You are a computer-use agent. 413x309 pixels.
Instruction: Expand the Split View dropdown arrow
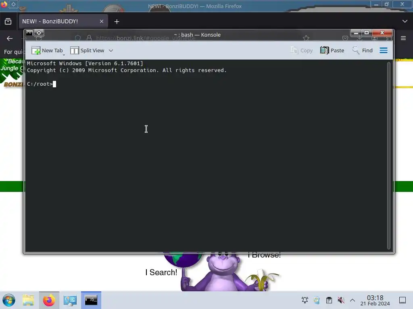[111, 50]
